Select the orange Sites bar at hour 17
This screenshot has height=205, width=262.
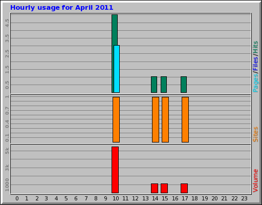(185, 119)
